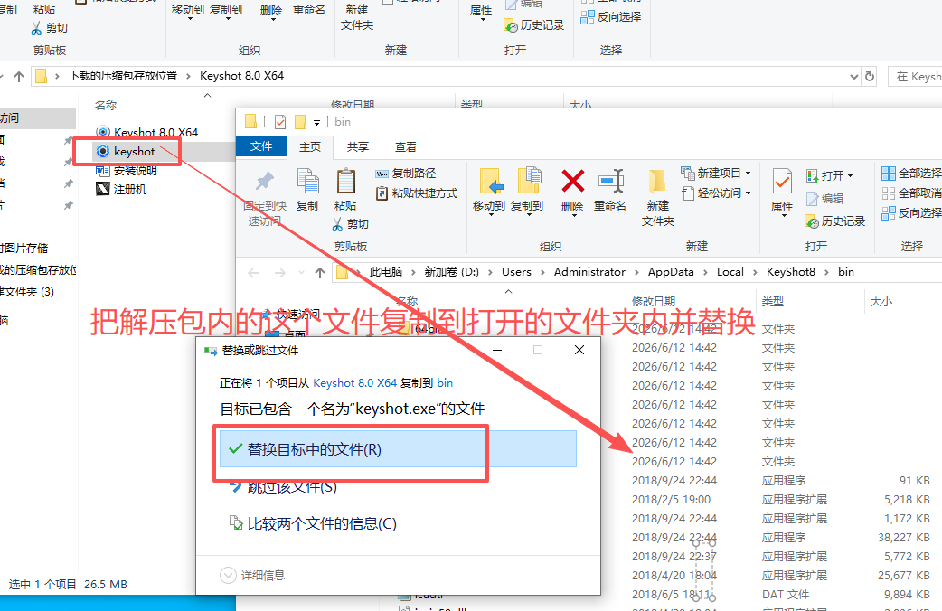The width and height of the screenshot is (942, 611).
Task: Sort by 名称 column in back window
Action: click(106, 105)
